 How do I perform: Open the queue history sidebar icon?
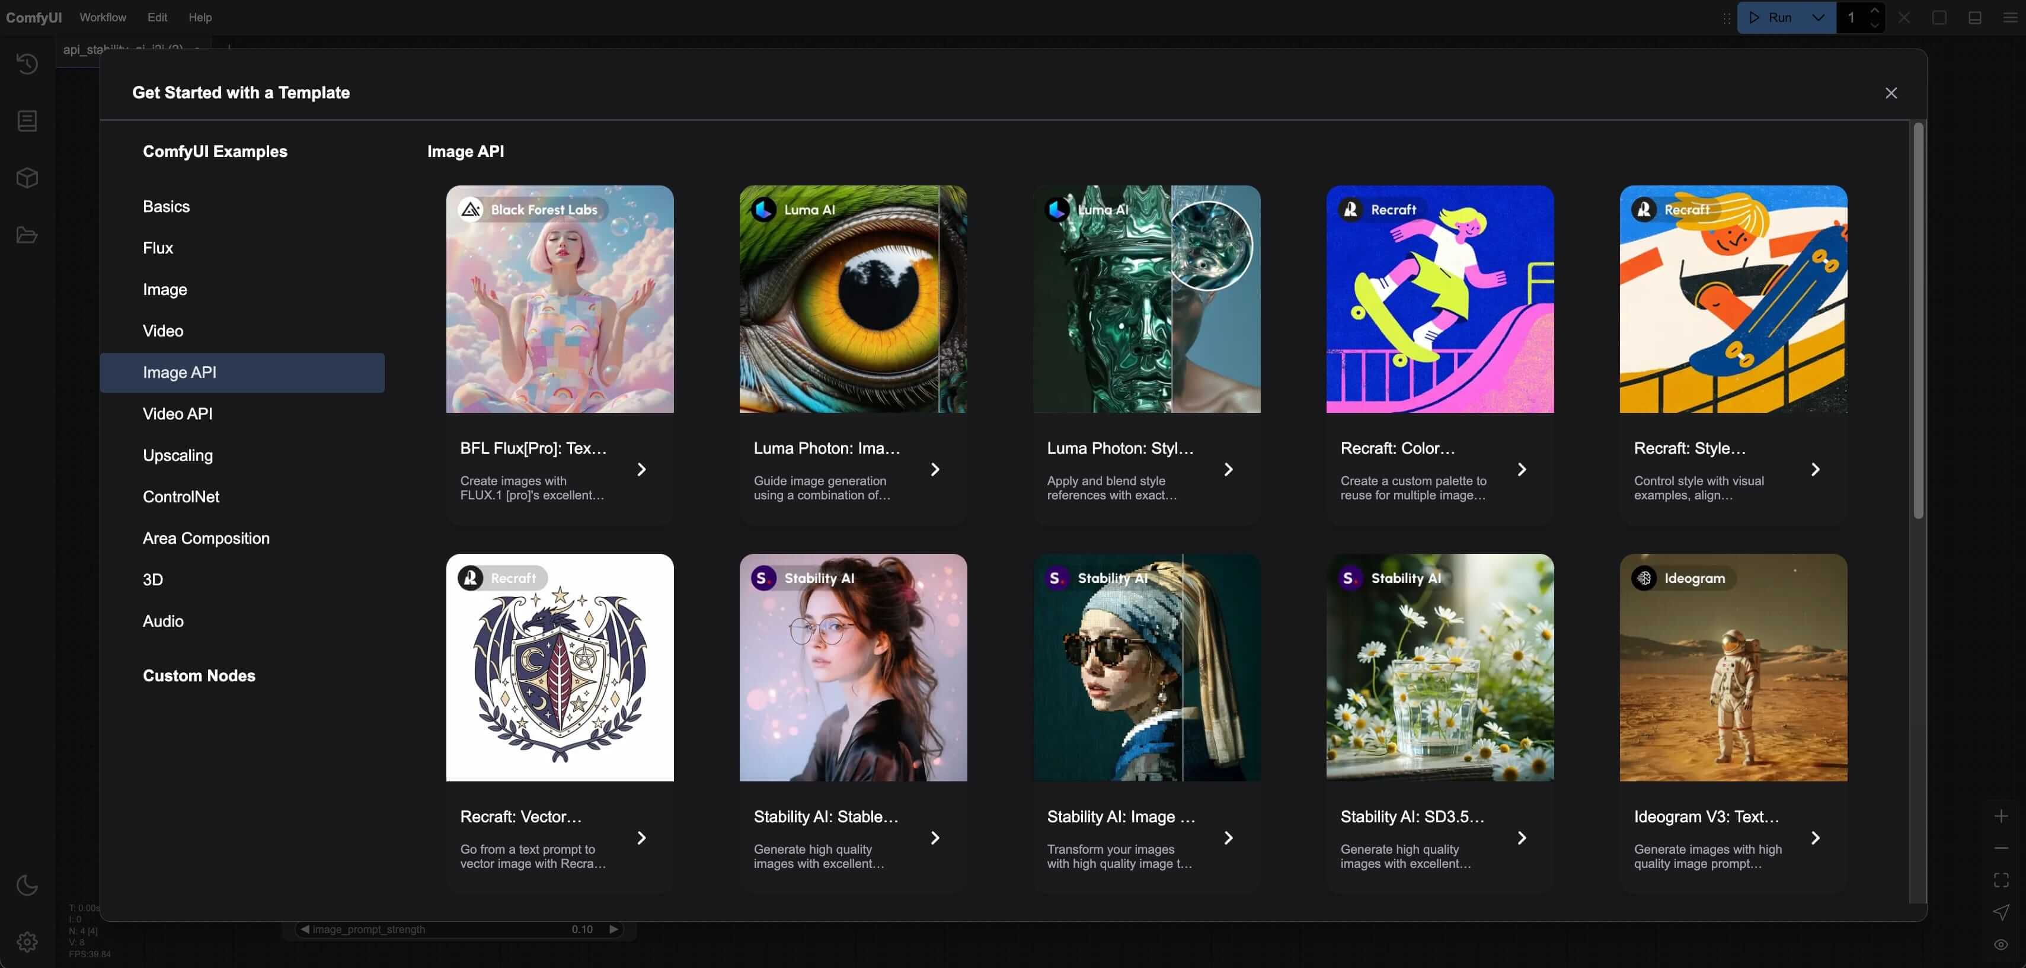27,63
